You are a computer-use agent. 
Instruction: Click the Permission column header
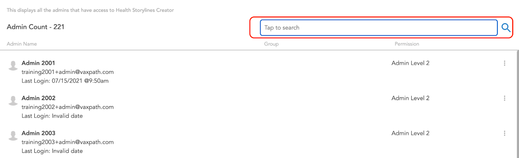click(x=407, y=44)
